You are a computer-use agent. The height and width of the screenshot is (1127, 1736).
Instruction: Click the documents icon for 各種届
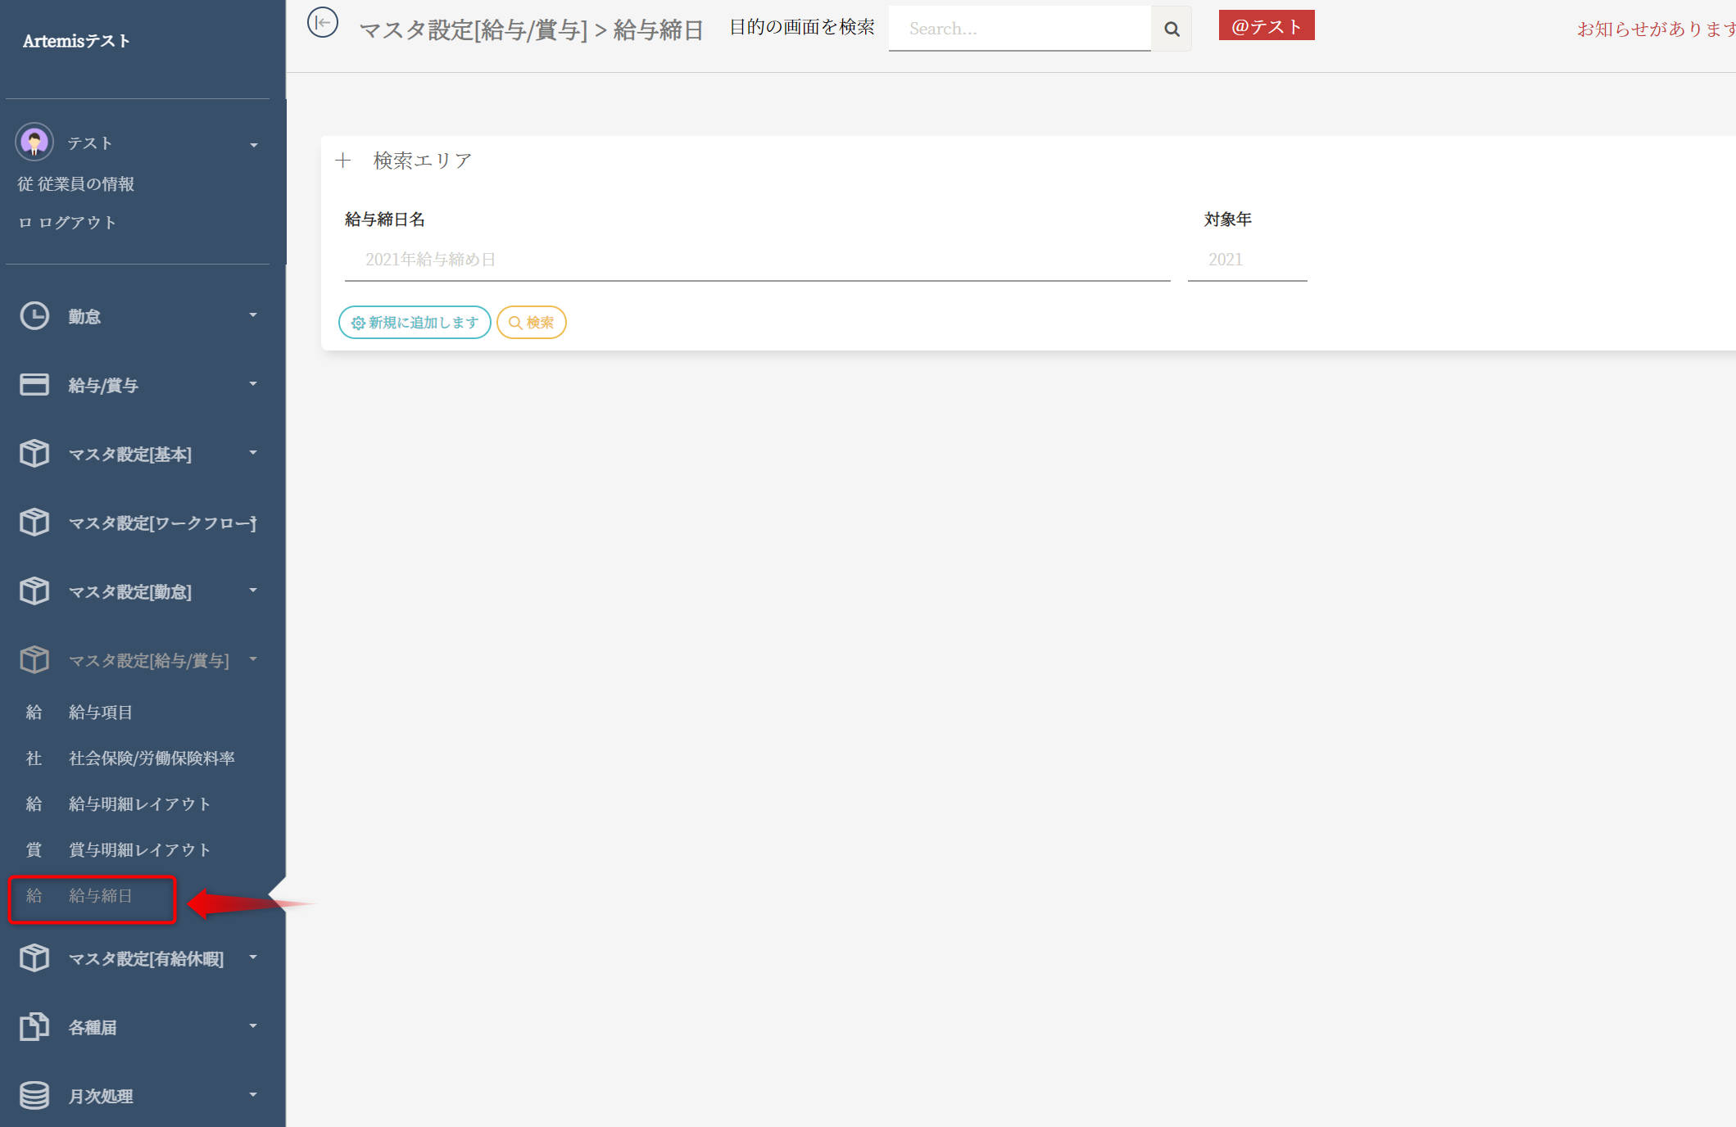click(x=34, y=1027)
